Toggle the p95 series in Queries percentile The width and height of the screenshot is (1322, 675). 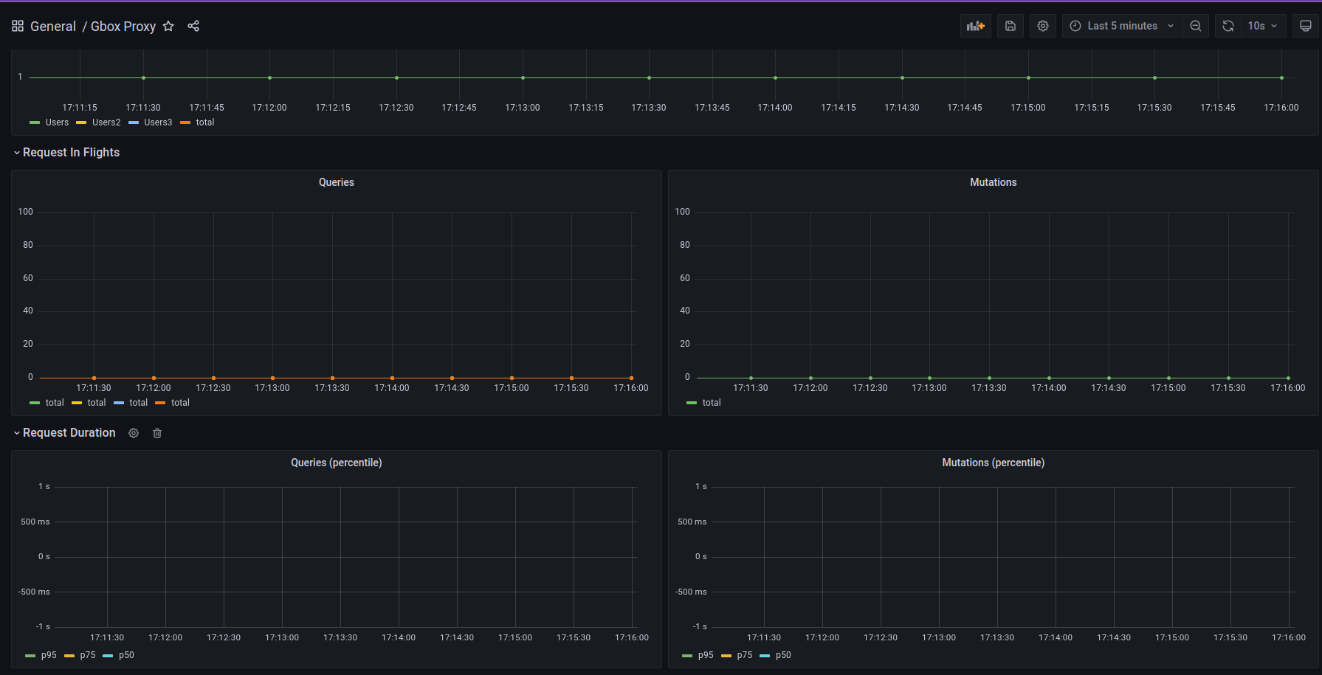coord(48,655)
